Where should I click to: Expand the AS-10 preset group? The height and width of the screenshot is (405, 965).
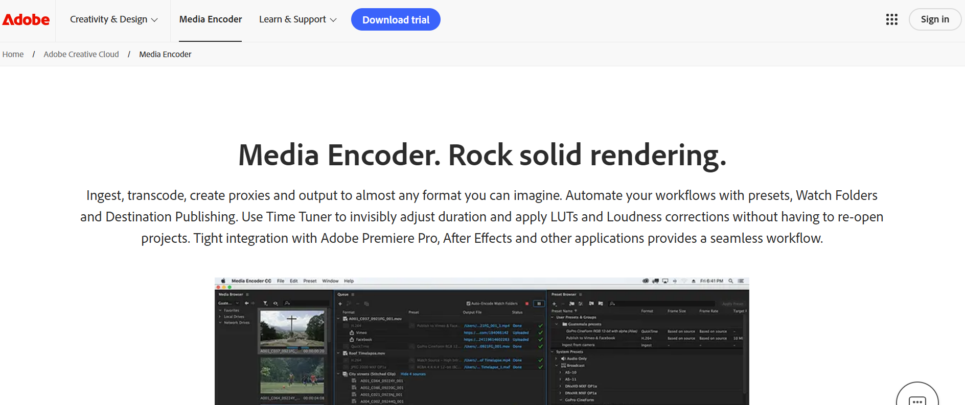(x=561, y=372)
